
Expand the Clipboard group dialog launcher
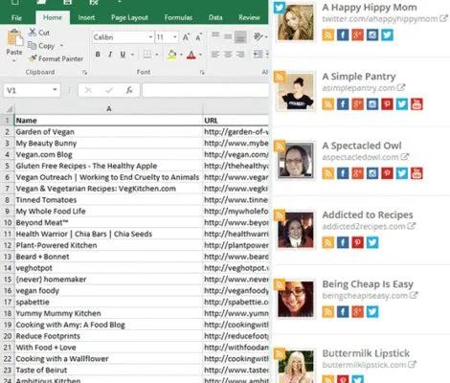point(84,73)
